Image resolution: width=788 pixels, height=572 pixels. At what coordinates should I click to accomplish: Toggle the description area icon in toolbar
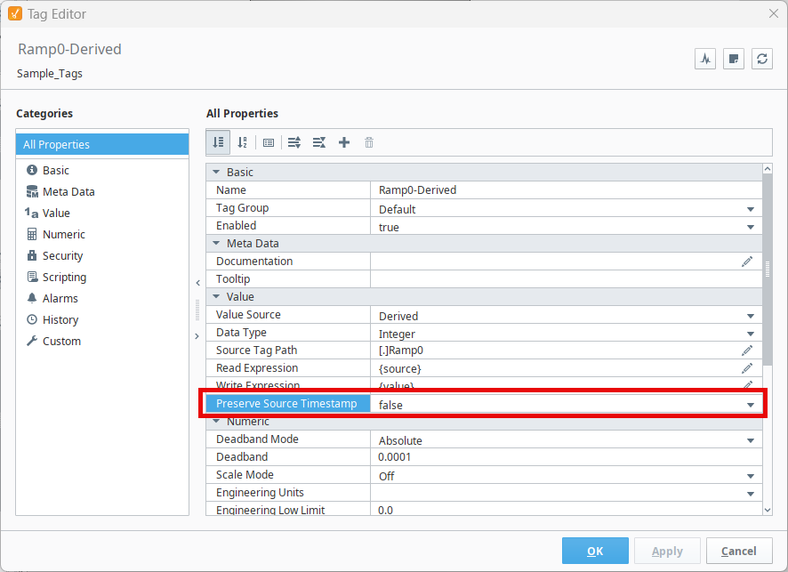pos(269,142)
